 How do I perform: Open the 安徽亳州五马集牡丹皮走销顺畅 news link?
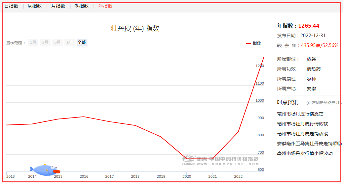click(x=309, y=144)
